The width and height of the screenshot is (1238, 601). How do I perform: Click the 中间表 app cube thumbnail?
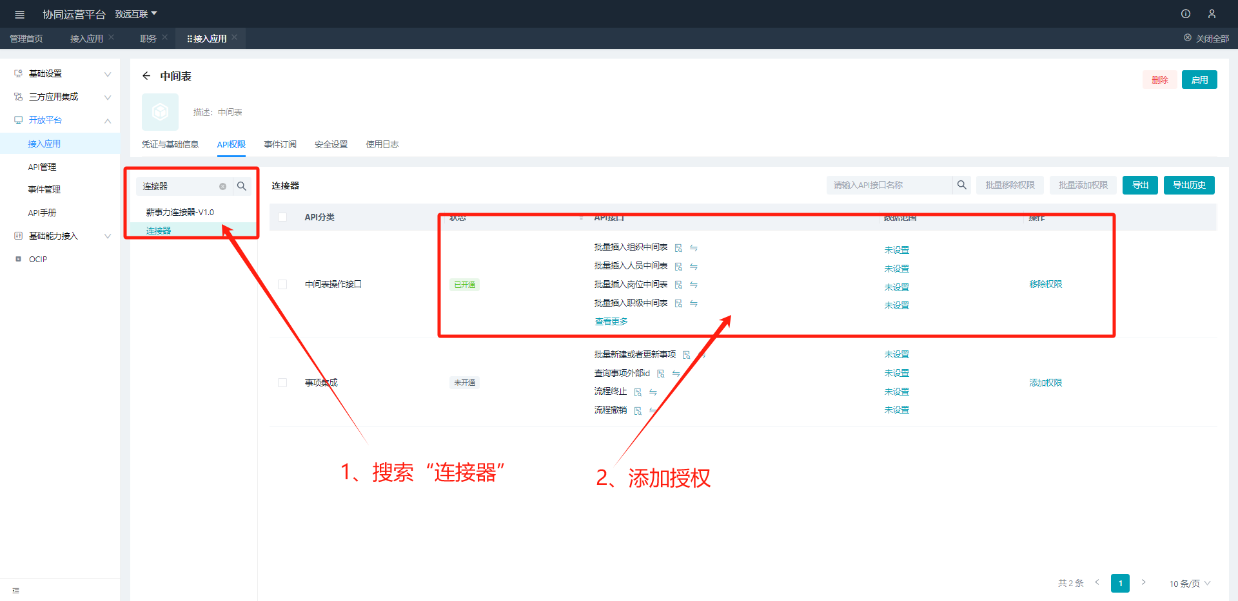[160, 112]
